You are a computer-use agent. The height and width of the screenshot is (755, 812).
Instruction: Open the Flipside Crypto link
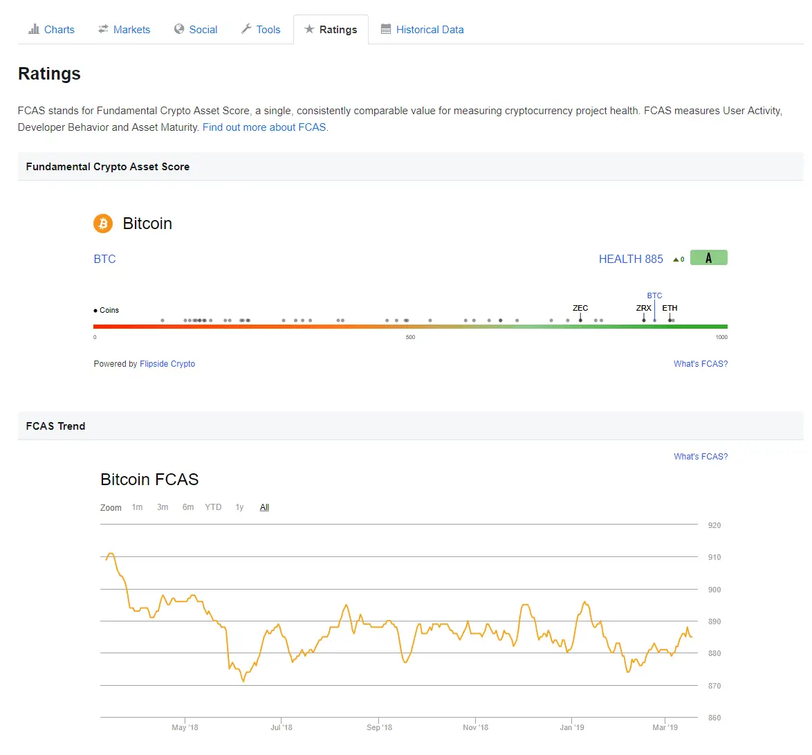[x=167, y=364]
